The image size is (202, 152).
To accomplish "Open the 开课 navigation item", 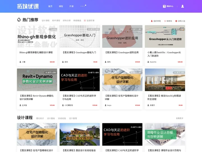I will click(x=71, y=6).
